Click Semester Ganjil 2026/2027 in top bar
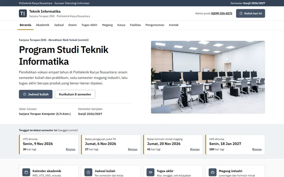284x177 pixels. (247, 3)
